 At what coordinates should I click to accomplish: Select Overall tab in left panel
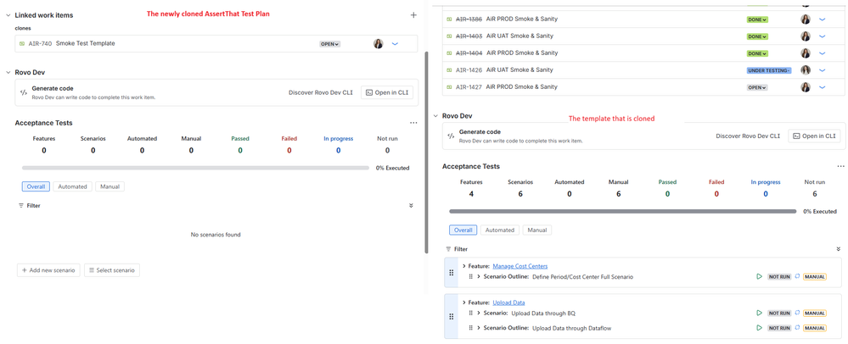coord(36,186)
